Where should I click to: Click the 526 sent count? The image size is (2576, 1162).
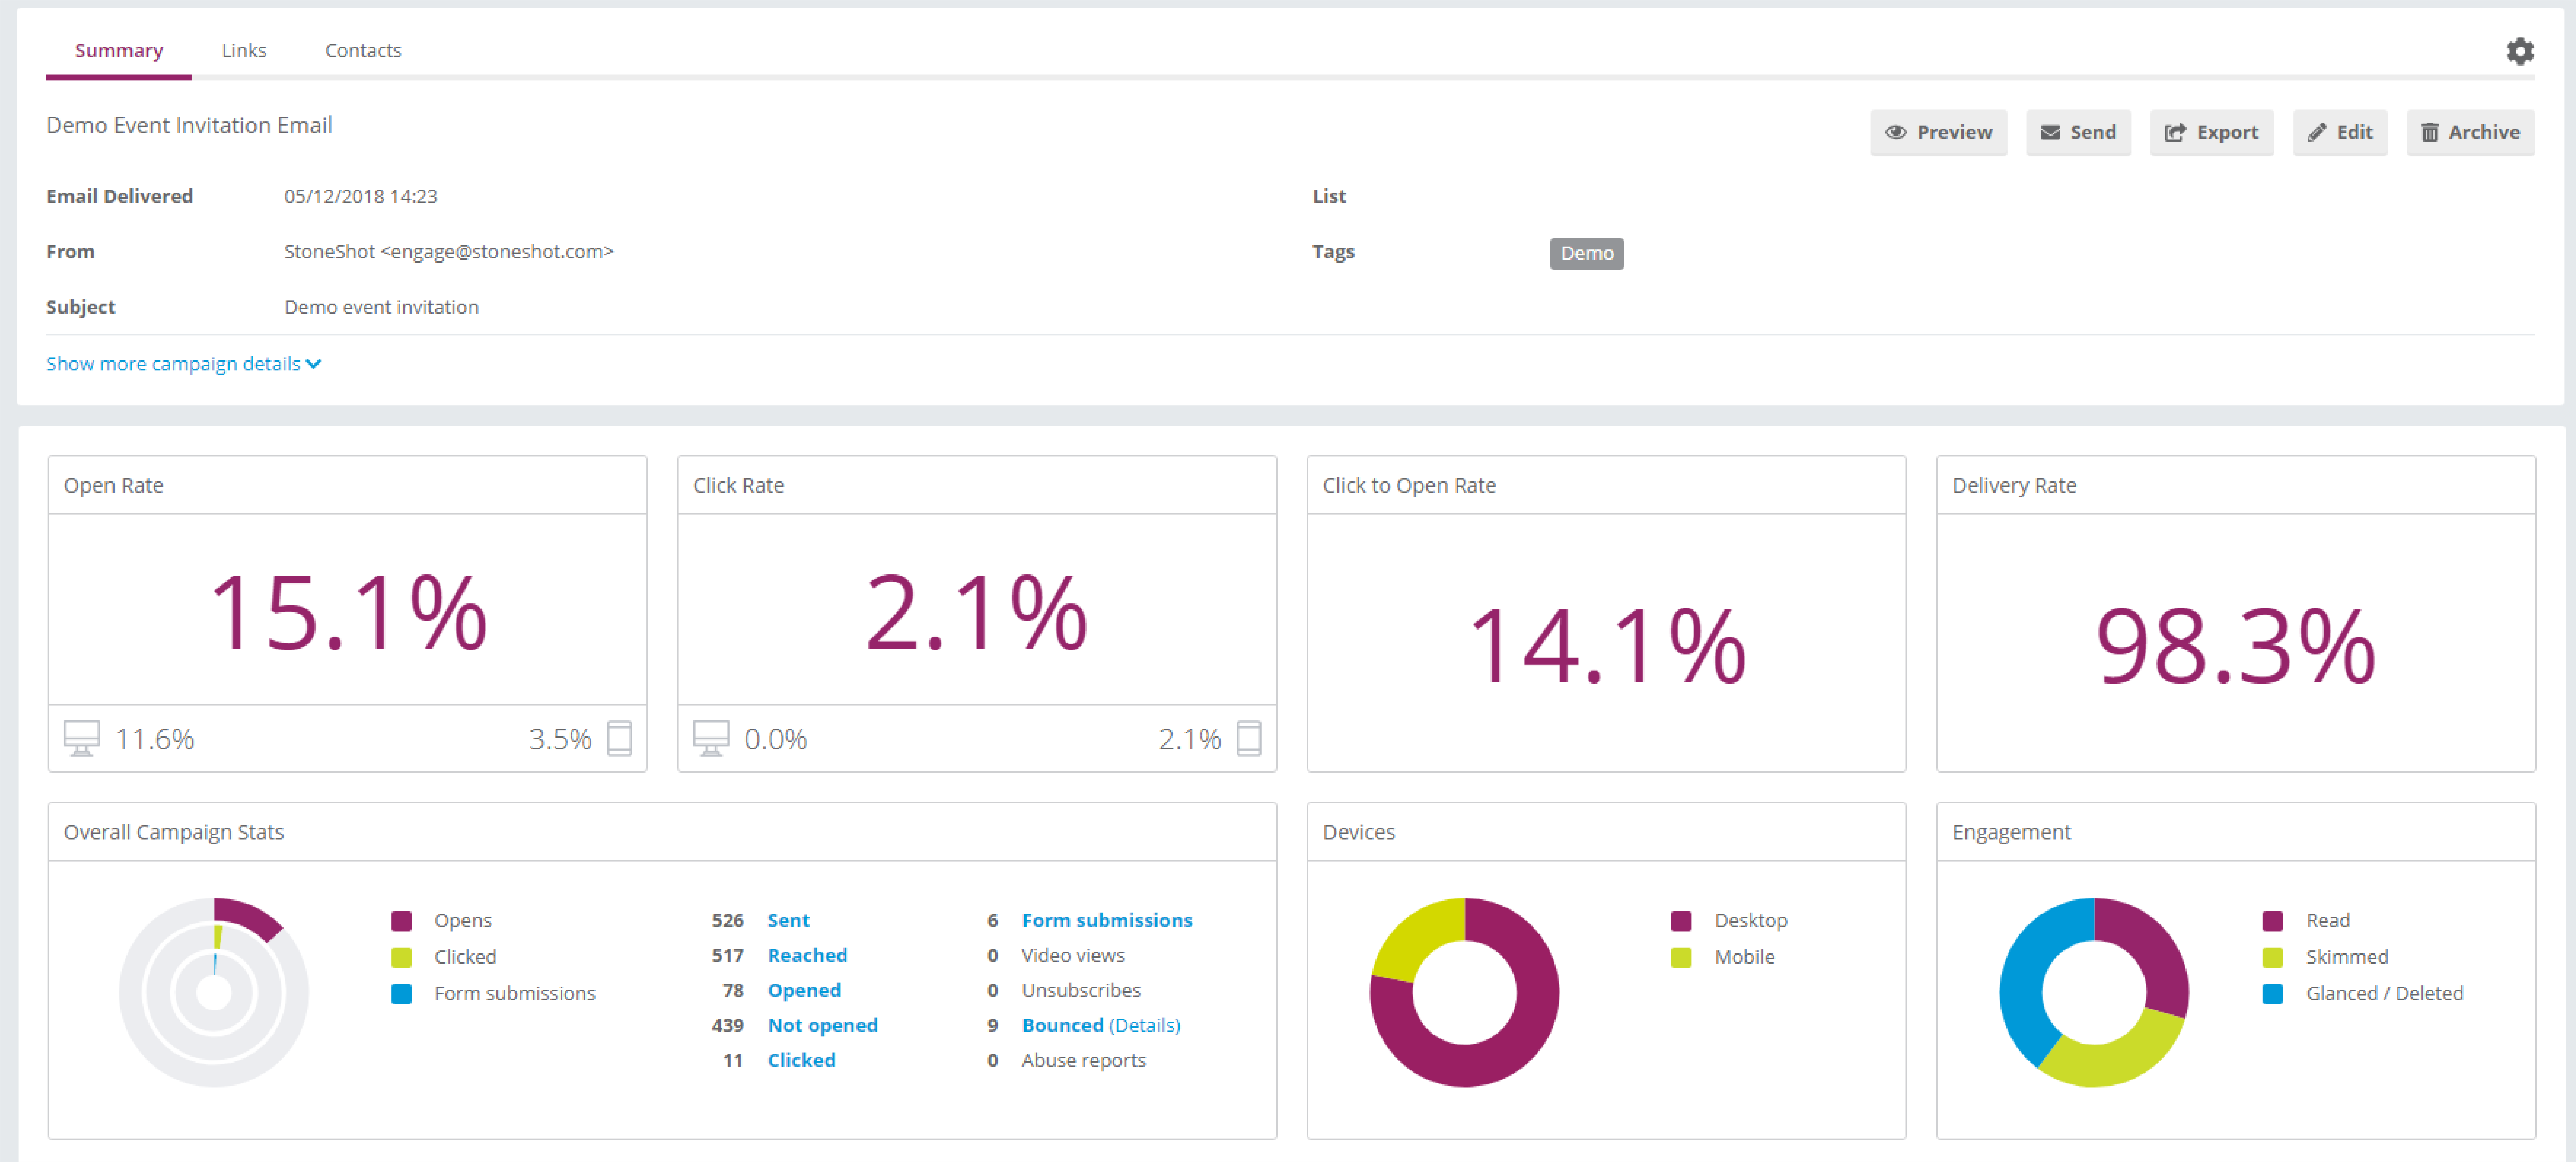(x=727, y=920)
